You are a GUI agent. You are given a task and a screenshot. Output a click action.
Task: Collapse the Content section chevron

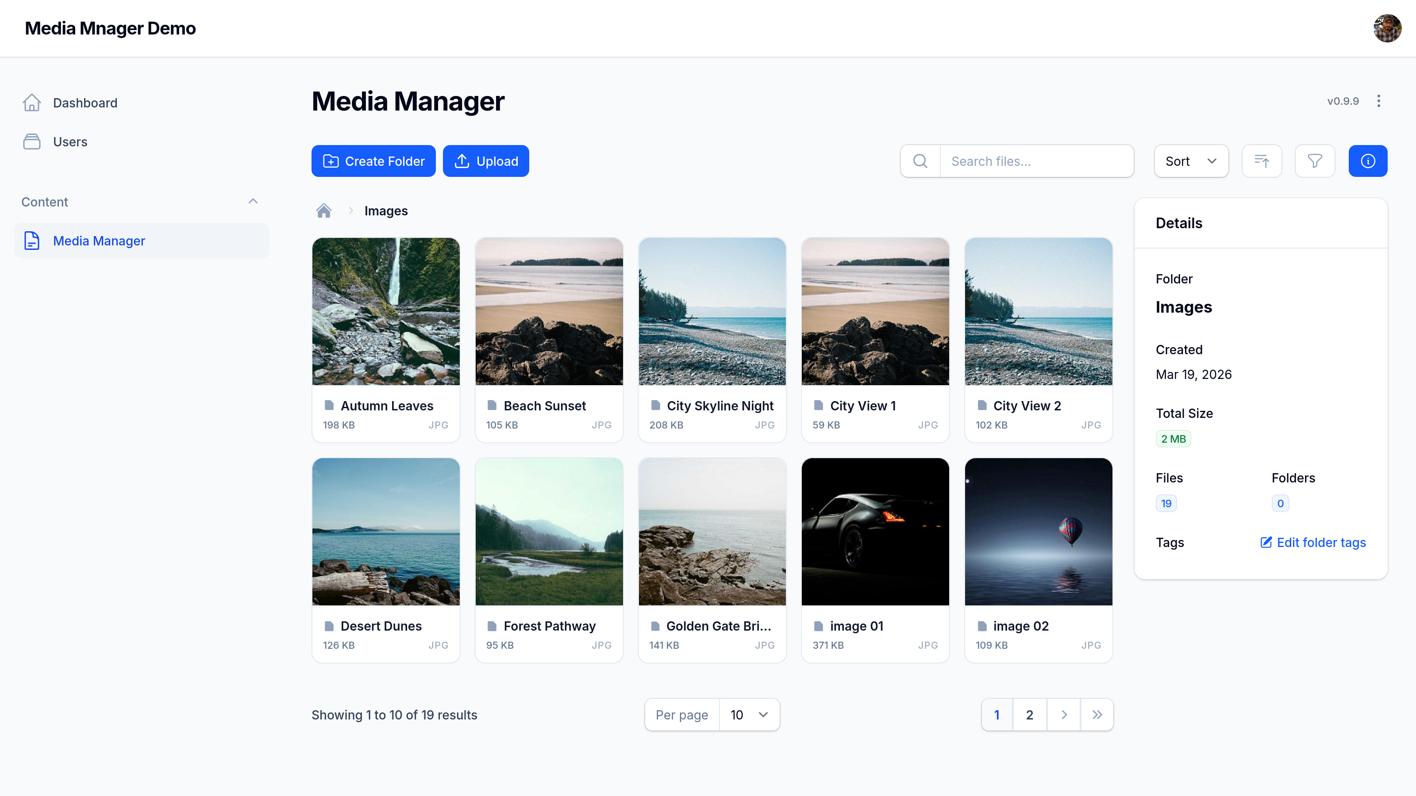(x=253, y=201)
